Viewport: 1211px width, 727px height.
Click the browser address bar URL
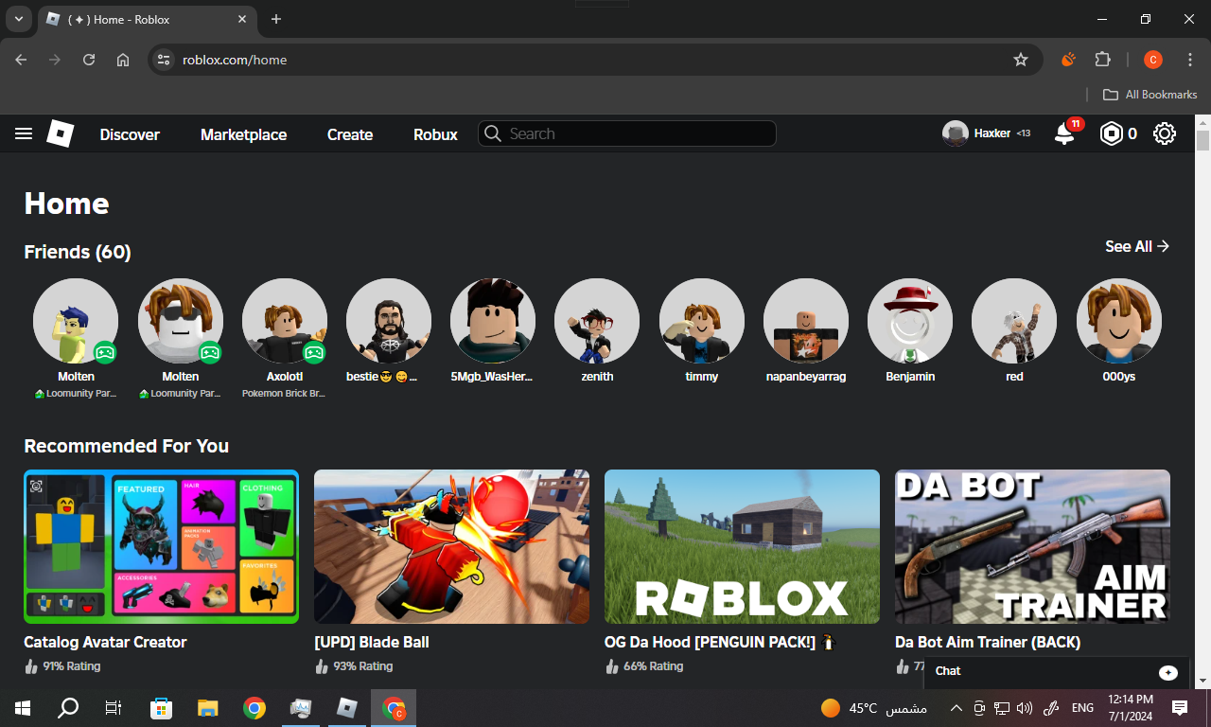click(x=235, y=60)
